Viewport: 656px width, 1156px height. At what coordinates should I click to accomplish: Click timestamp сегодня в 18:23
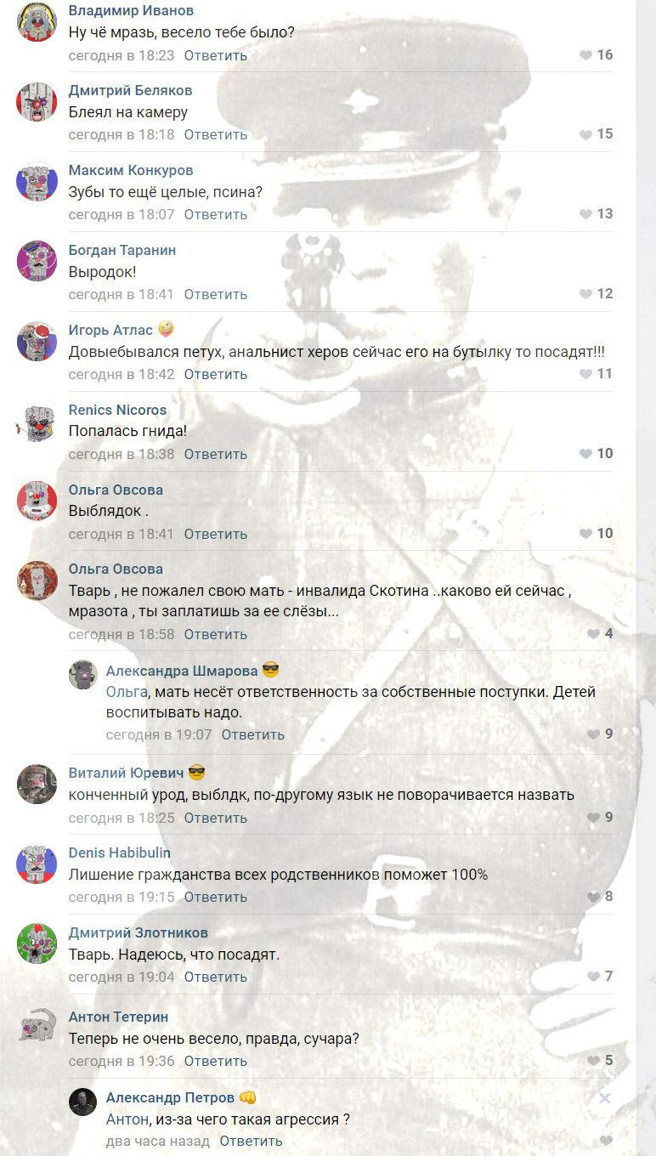click(x=122, y=55)
